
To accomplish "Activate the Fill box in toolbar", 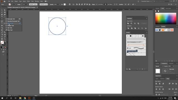I will click(x=2, y=42).
